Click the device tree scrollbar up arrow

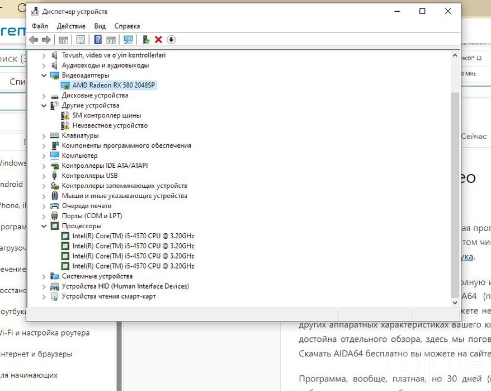[455, 55]
